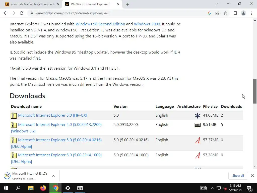Open the network tray icon
The width and height of the screenshot is (257, 193).
[x=219, y=188]
